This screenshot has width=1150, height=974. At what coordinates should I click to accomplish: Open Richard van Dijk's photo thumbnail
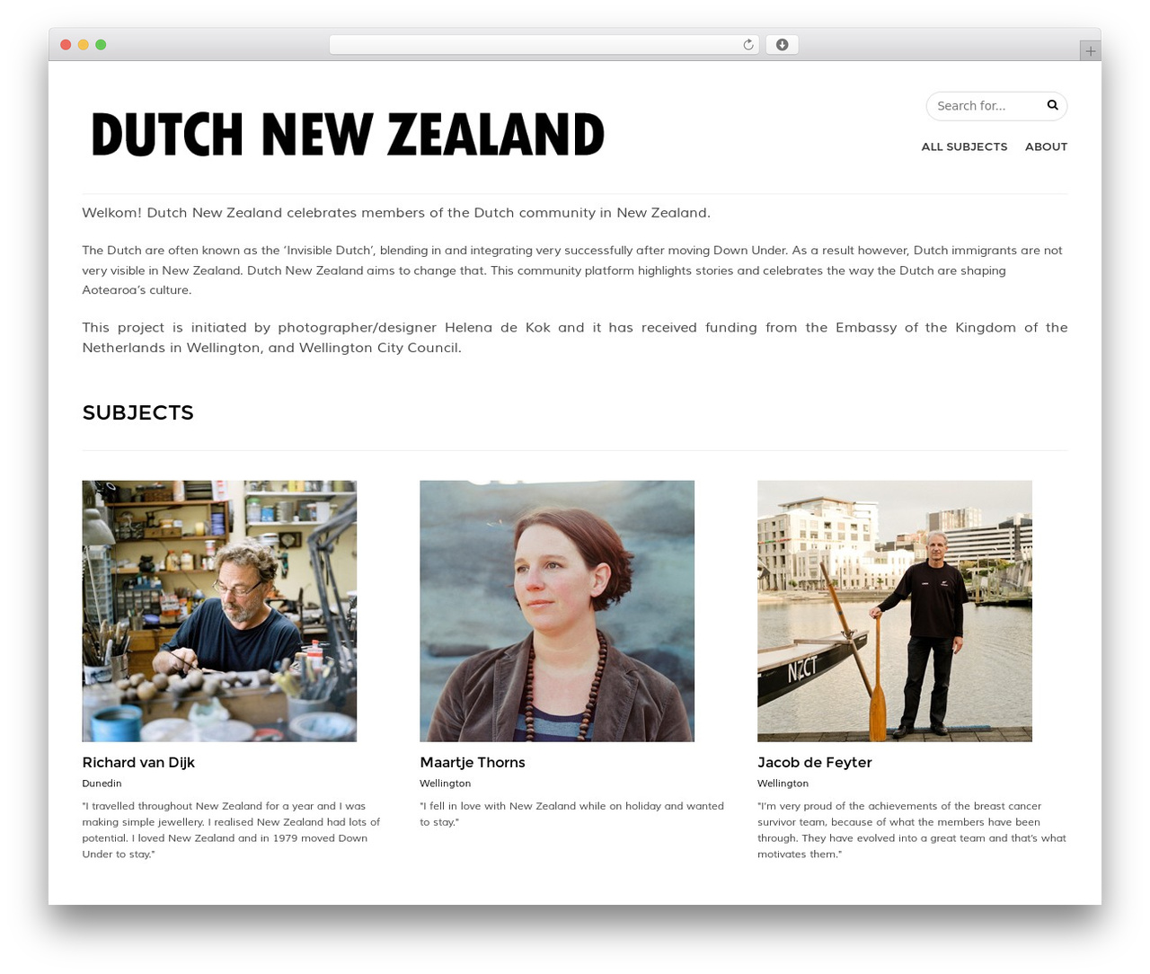pos(219,611)
